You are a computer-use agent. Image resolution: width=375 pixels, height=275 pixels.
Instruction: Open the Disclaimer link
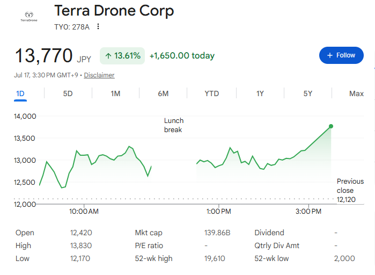click(x=99, y=75)
